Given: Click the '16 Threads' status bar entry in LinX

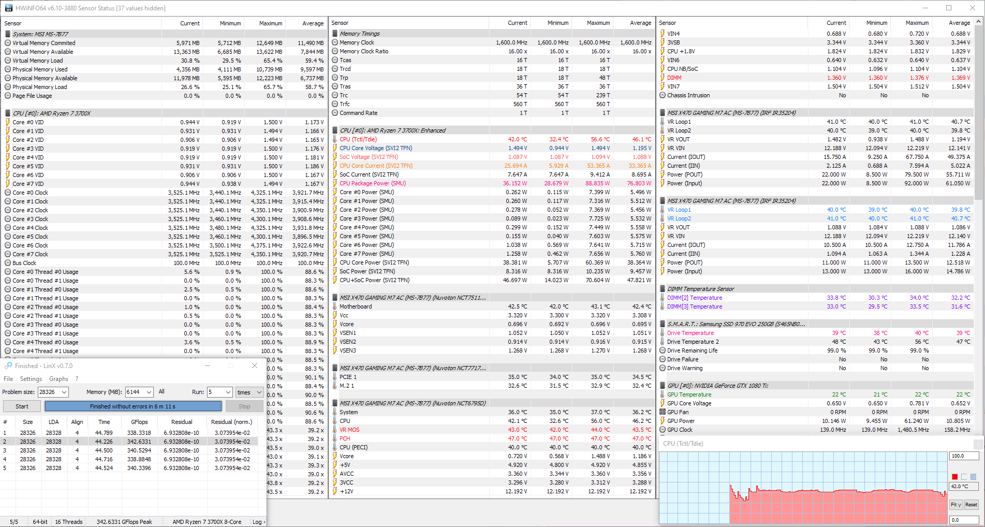Looking at the screenshot, I should click(69, 522).
